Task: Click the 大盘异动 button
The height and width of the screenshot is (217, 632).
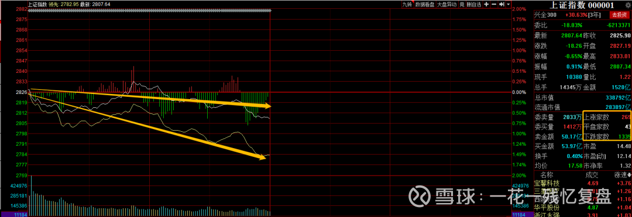Action: (x=447, y=5)
